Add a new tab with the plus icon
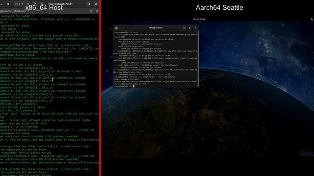The height and width of the screenshot is (176, 314). tap(28, 4)
